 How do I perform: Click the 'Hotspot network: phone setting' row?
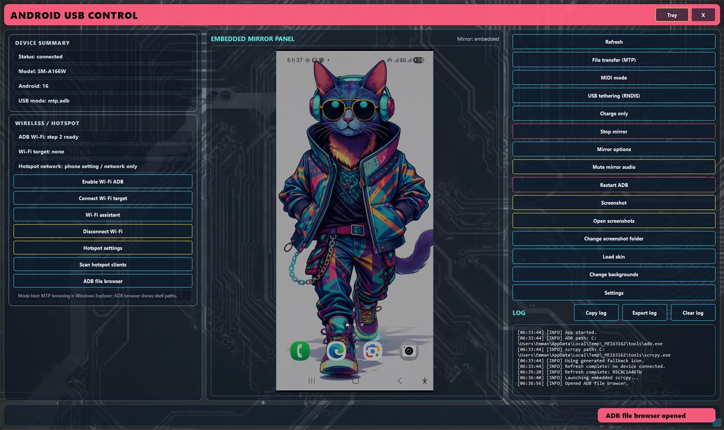(103, 166)
